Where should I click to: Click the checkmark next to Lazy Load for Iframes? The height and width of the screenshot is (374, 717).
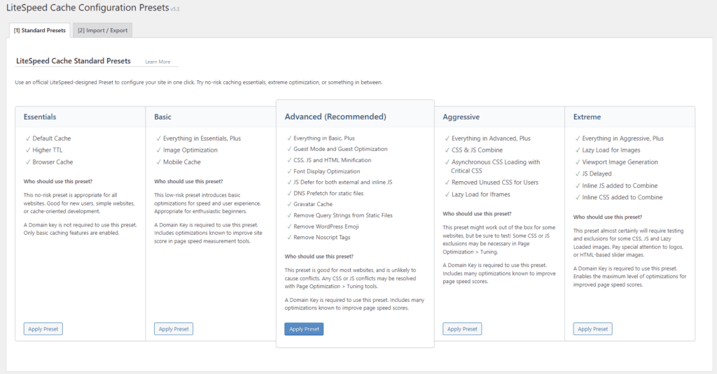[x=447, y=194]
